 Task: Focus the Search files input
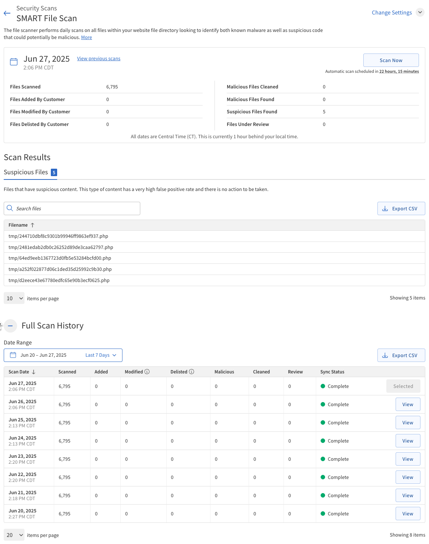tap(72, 208)
